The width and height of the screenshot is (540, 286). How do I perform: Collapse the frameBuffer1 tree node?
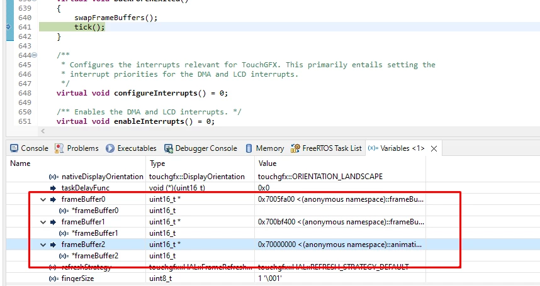[43, 222]
